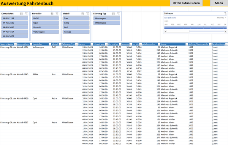This screenshot has width=228, height=145.
Task: Select the Auswertung Fahrtenbuch title
Action: coord(27,3)
